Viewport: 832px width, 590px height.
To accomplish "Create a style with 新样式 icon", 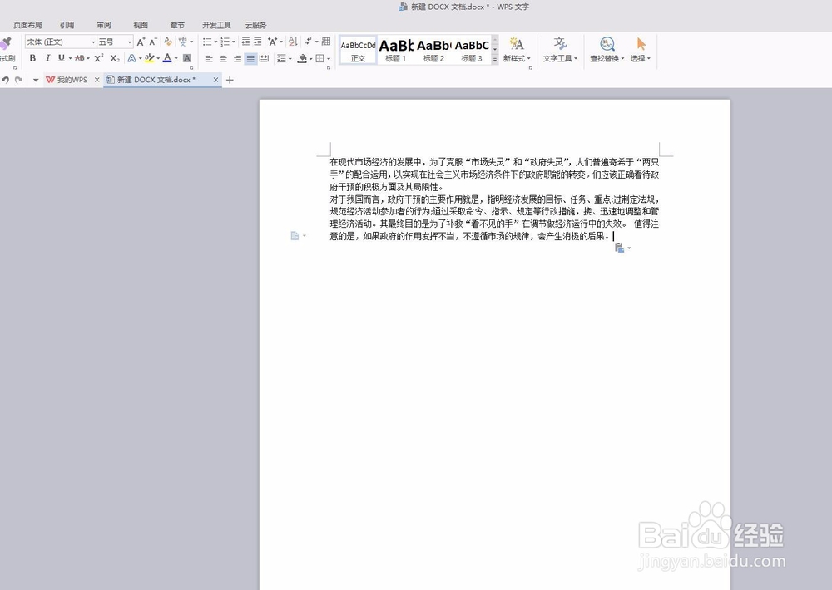I will click(516, 50).
